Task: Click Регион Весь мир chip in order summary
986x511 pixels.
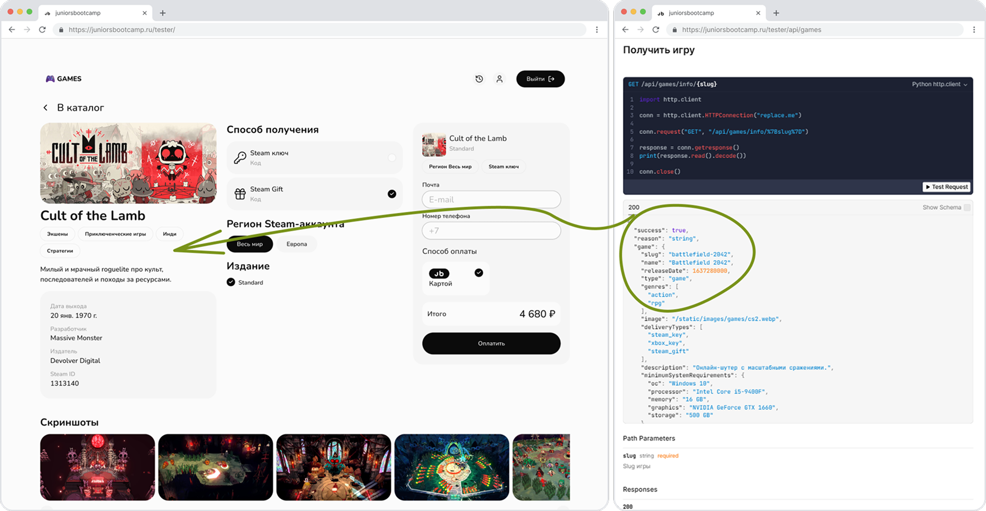Action: 450,167
